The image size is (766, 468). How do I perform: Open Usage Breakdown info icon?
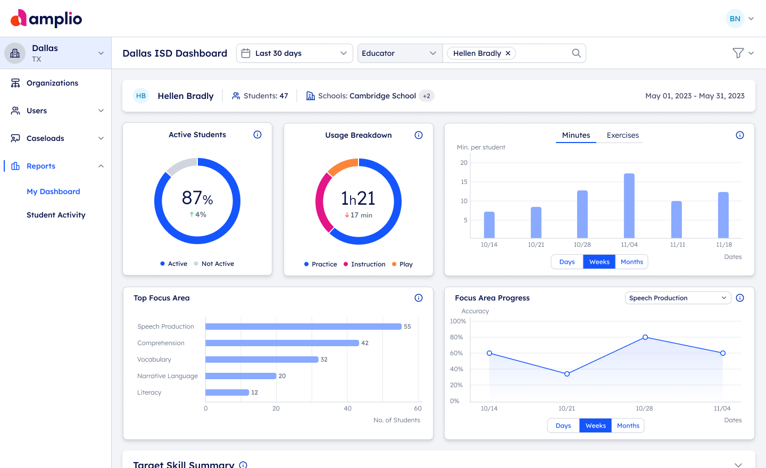419,135
